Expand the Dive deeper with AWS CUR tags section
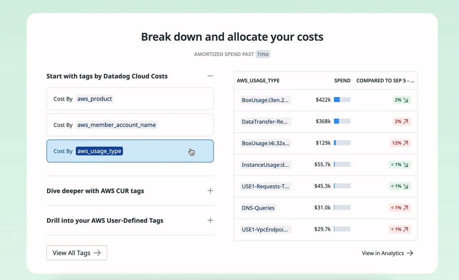The image size is (459, 280). click(210, 190)
